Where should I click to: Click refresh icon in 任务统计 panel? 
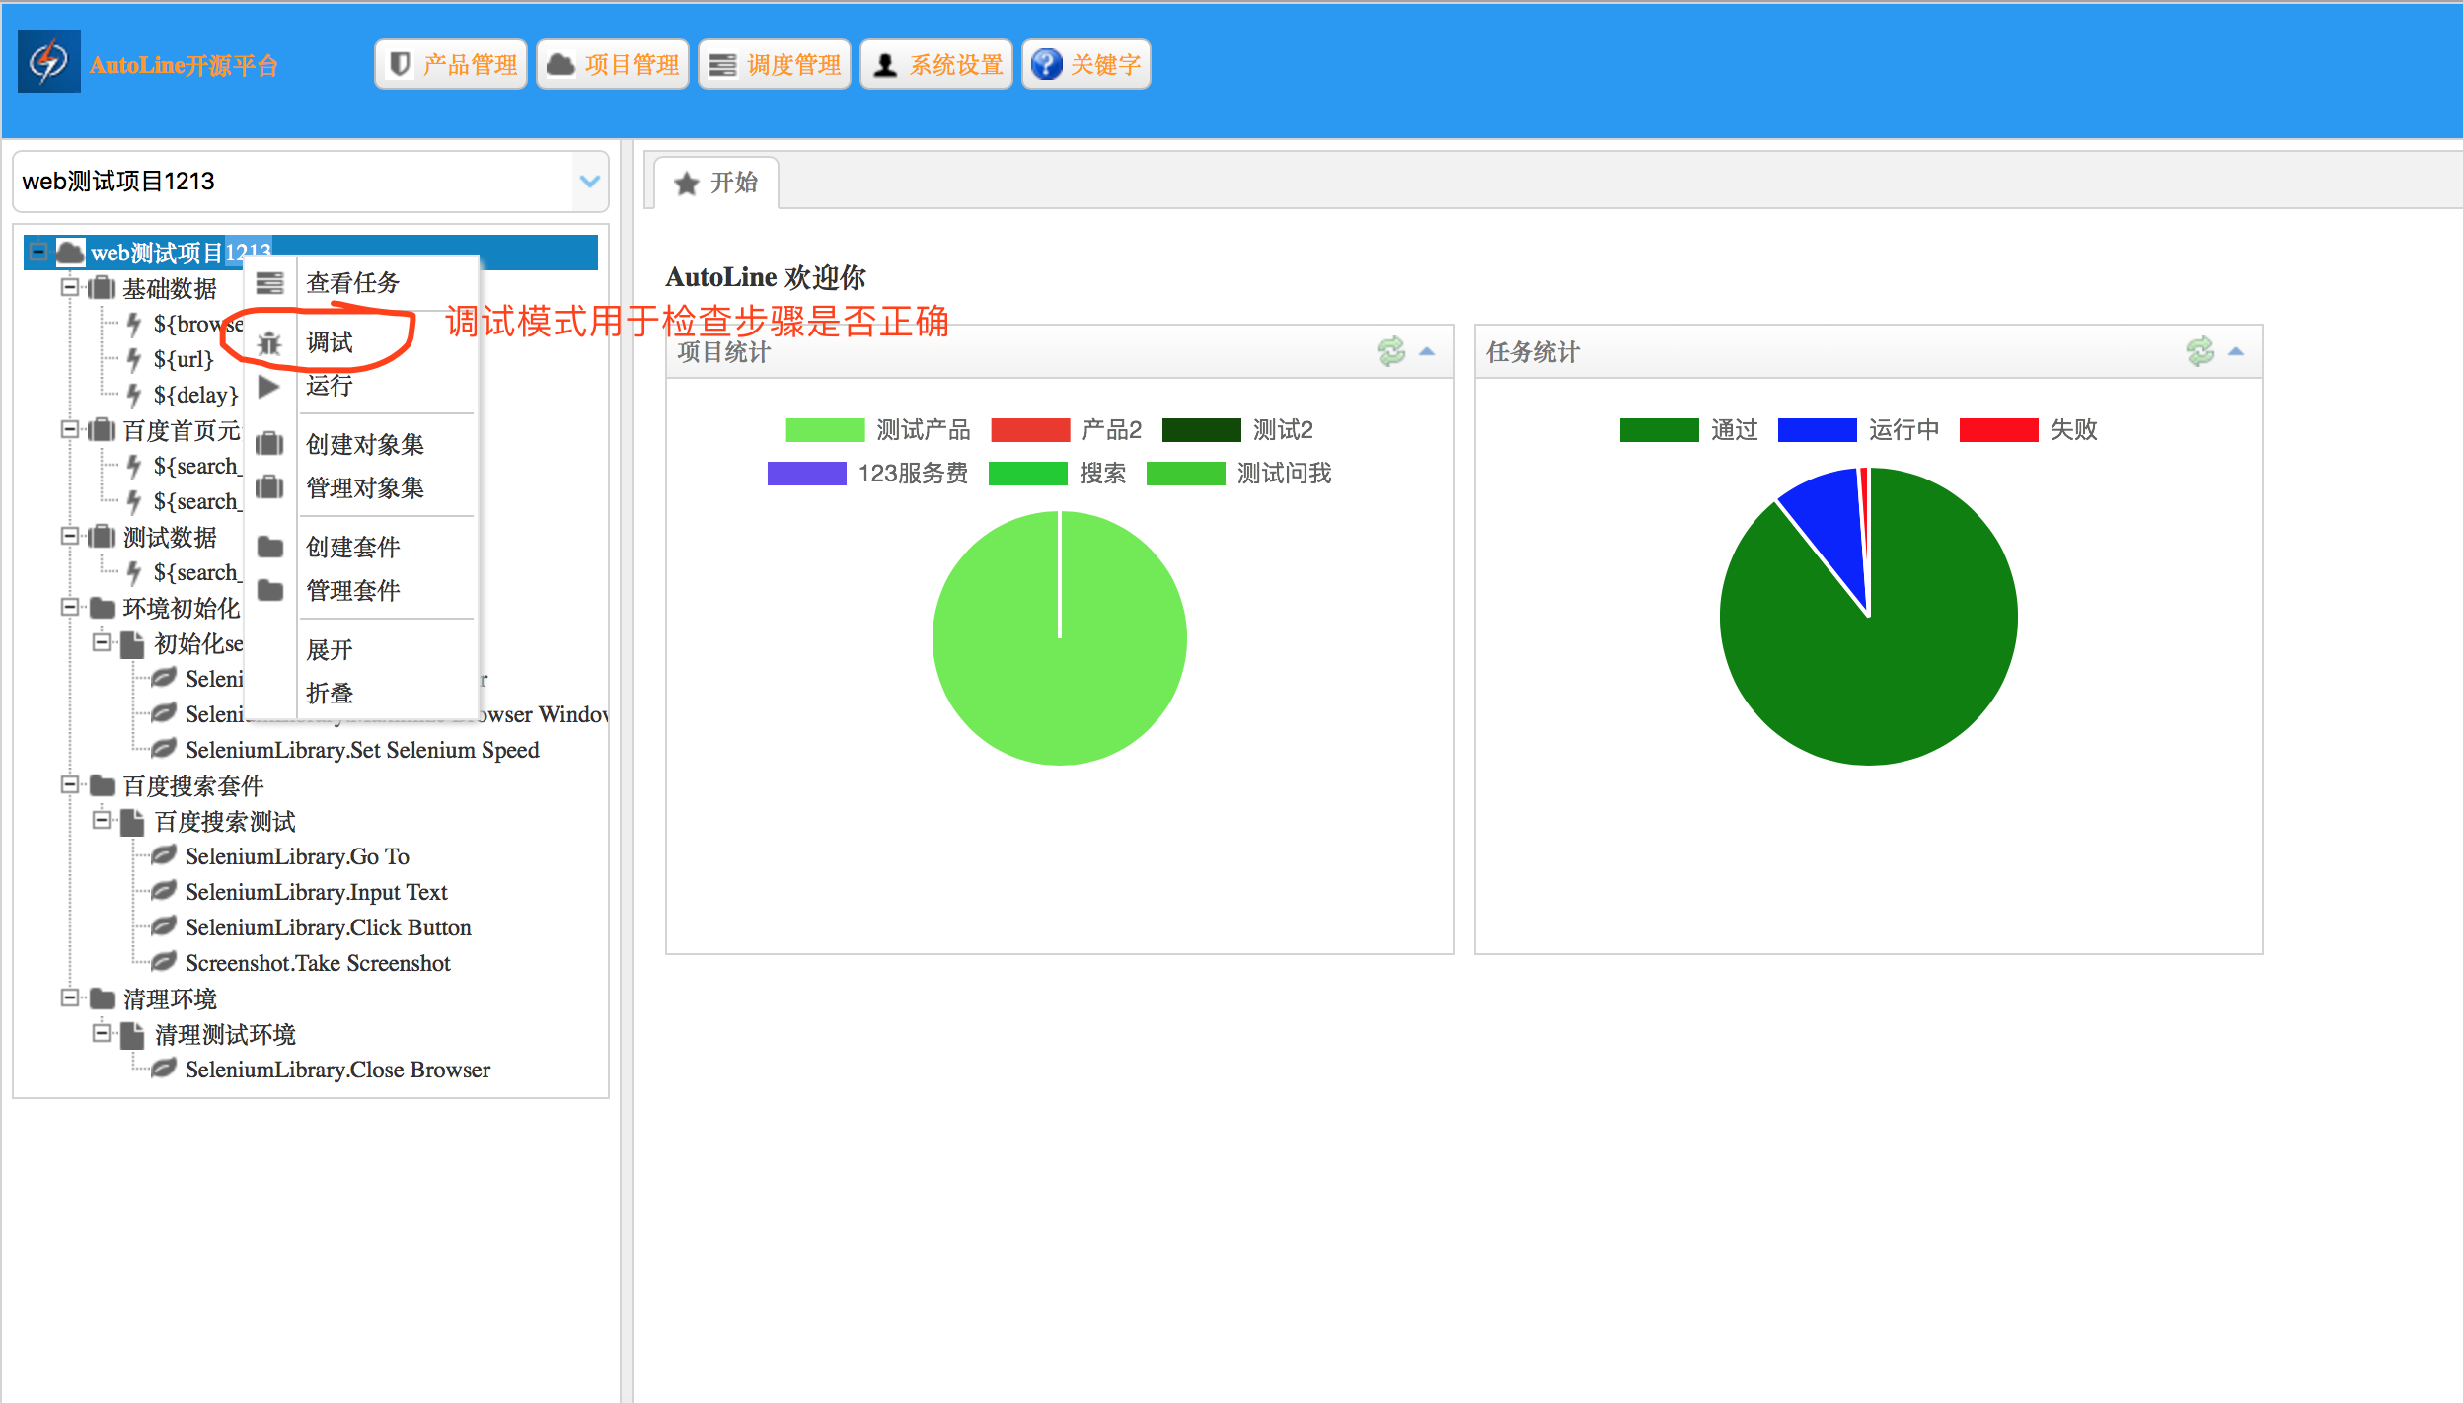(x=2200, y=352)
